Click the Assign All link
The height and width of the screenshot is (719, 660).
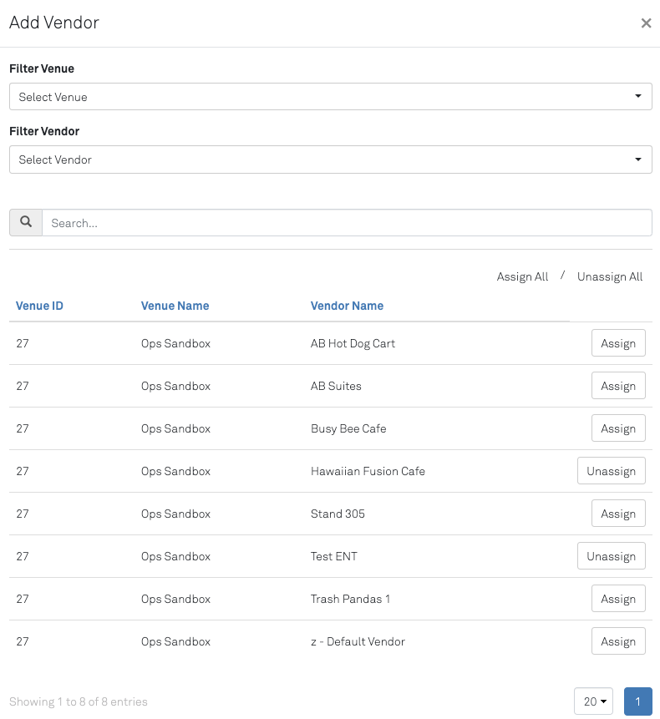coord(522,277)
